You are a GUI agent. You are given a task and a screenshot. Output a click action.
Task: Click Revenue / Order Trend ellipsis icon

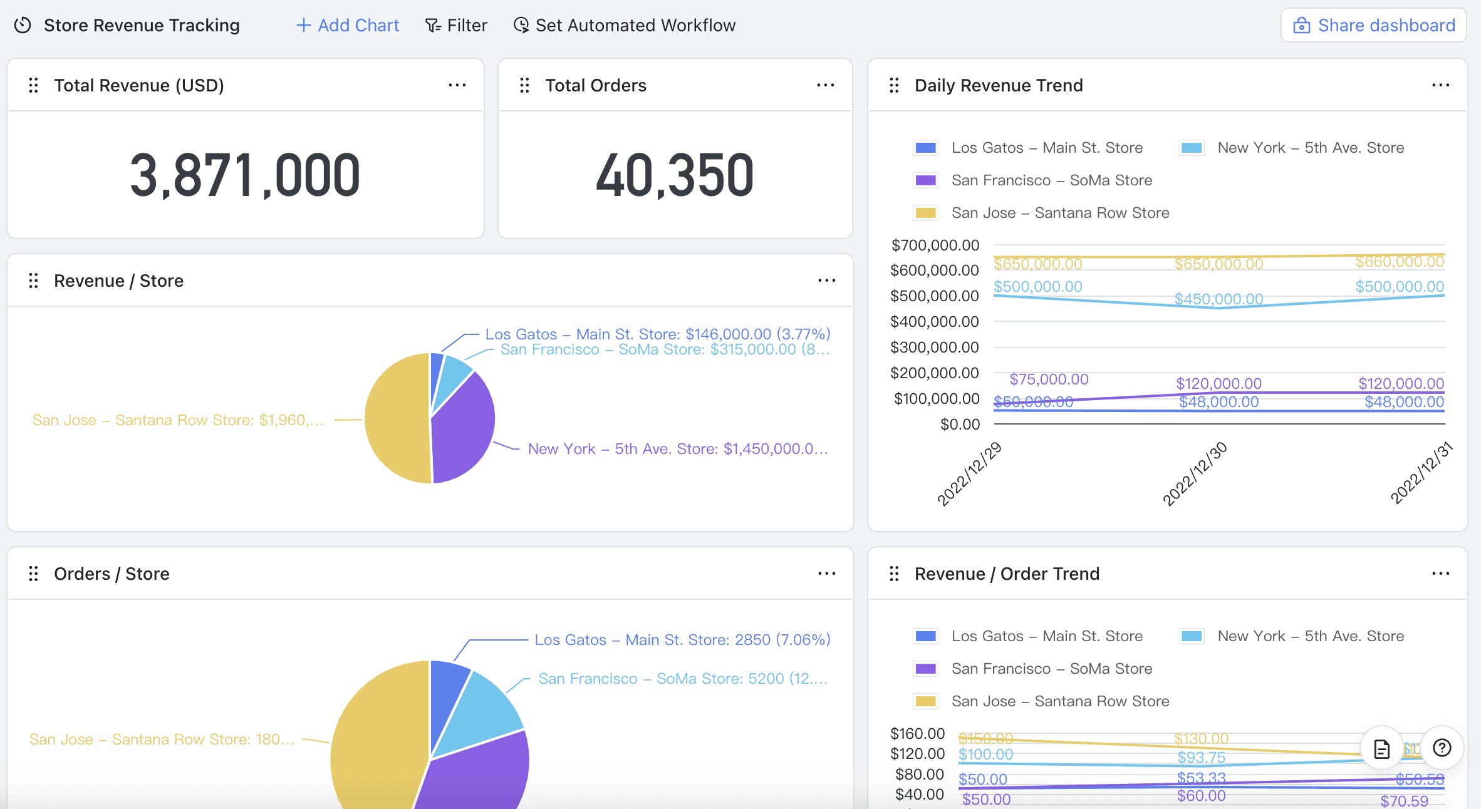click(x=1441, y=574)
